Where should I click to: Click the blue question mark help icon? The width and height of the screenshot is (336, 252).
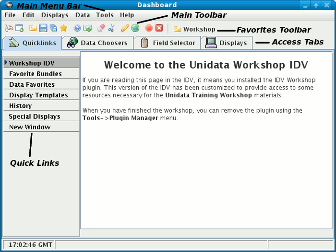pos(77,29)
